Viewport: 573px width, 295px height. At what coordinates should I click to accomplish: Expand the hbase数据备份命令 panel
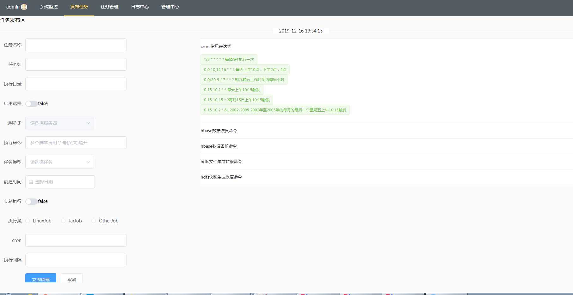(386, 146)
